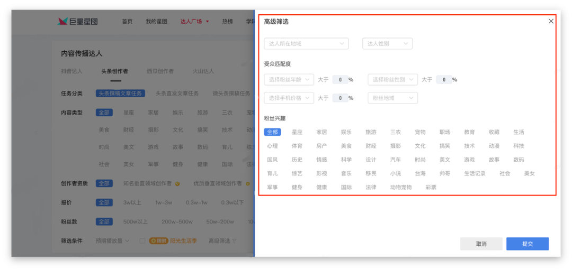Click the coin badge after 知名垂直领域创作者

click(177, 184)
